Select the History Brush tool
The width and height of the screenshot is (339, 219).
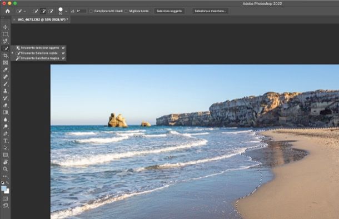pyautogui.click(x=6, y=98)
